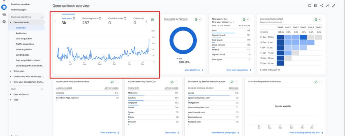The image size is (345, 136).
Task: Click the edit comparisons columns icon
Action: [316, 5]
